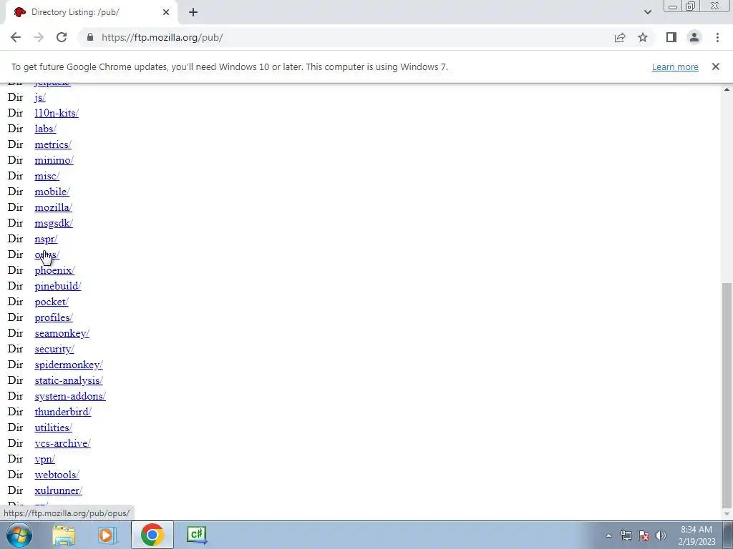This screenshot has height=549, width=733.
Task: Open the mobile/ directory link
Action: 52,192
